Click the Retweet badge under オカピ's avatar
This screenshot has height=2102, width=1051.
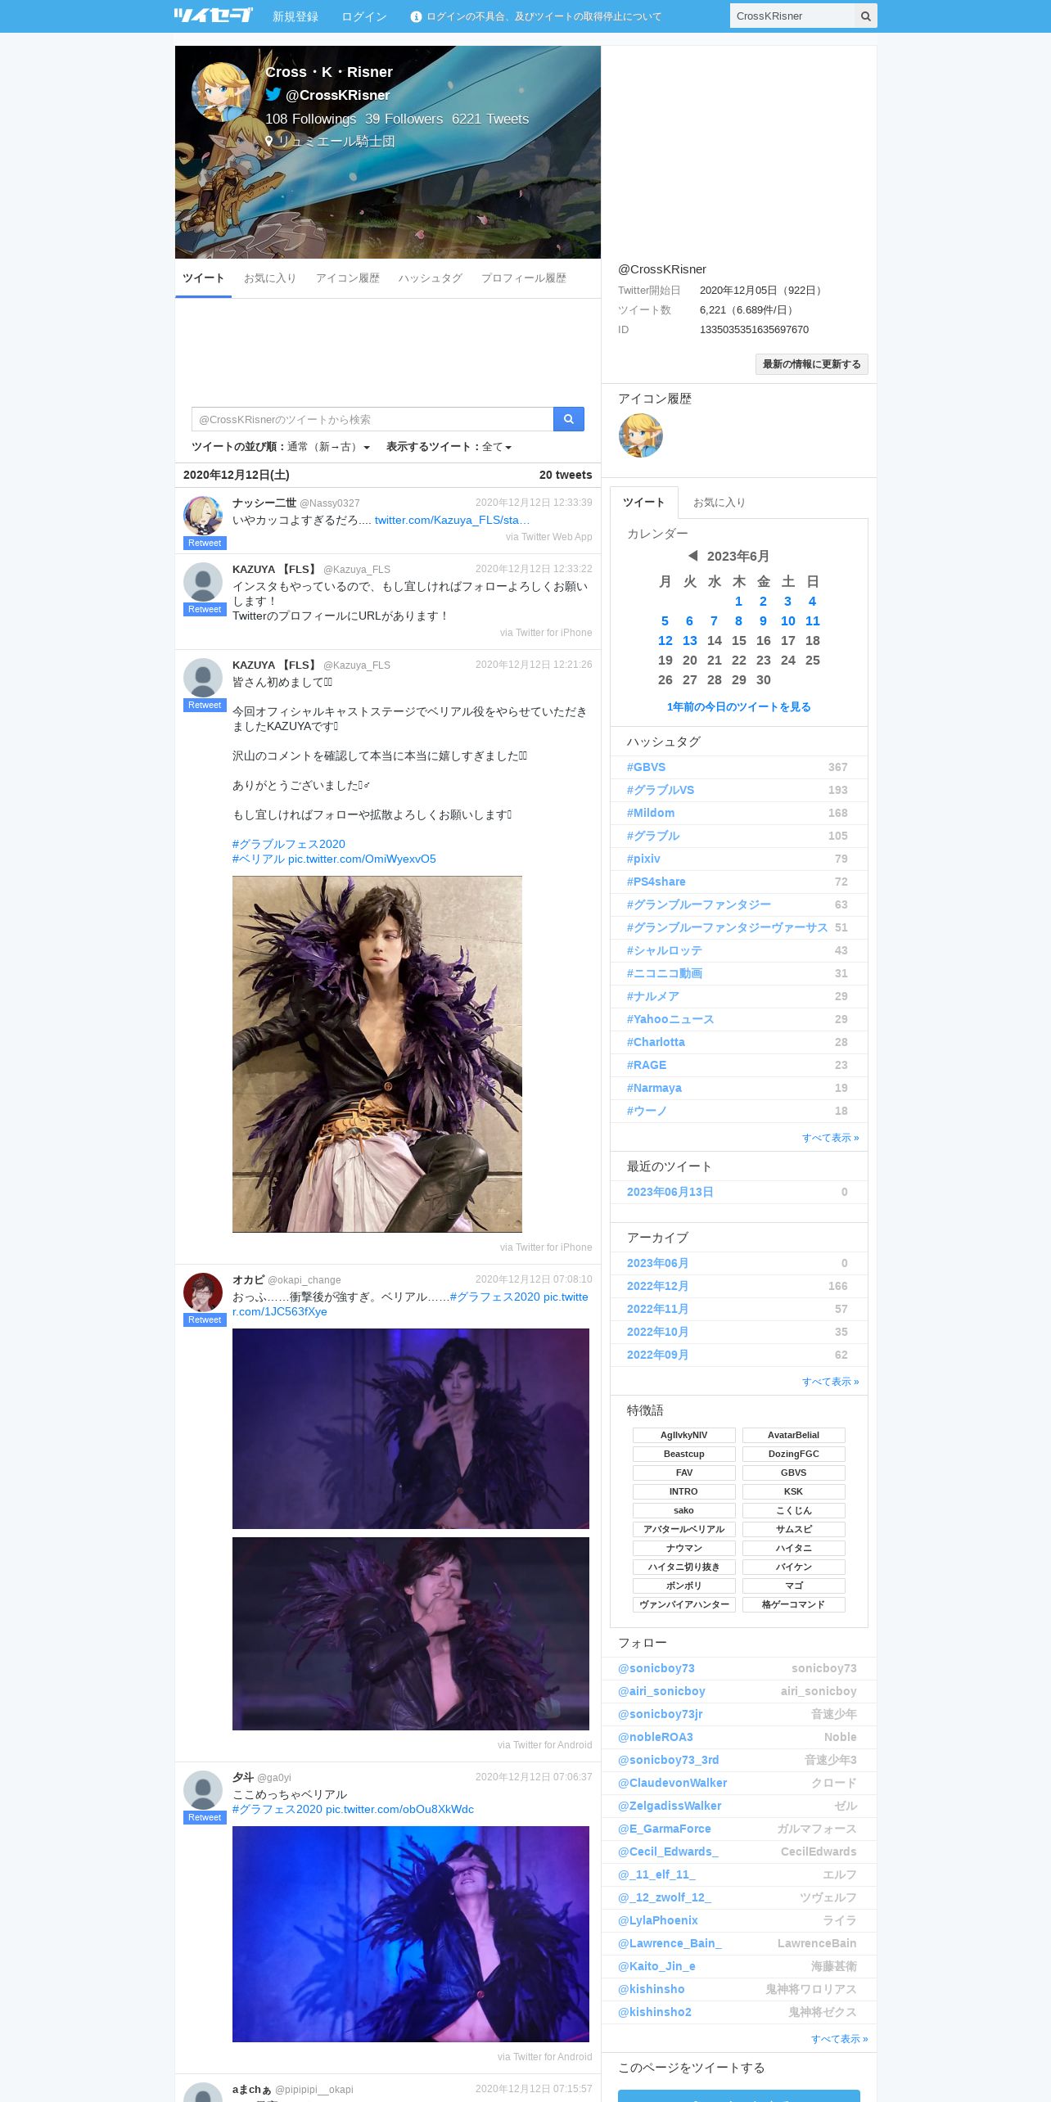(205, 1320)
